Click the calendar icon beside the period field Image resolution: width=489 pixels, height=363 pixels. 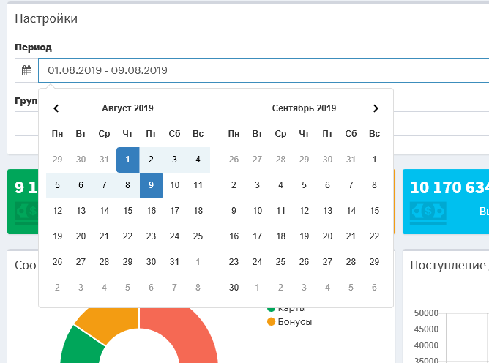point(26,71)
